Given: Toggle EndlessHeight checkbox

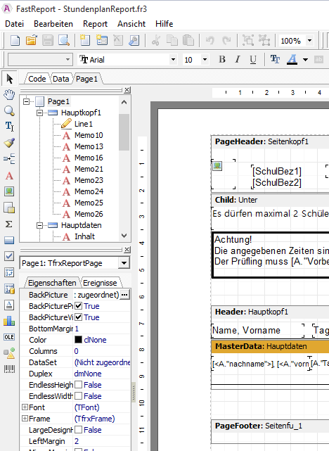Looking at the screenshot, I should tap(79, 385).
